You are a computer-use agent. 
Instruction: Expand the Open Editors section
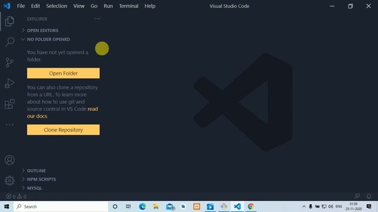tap(43, 31)
